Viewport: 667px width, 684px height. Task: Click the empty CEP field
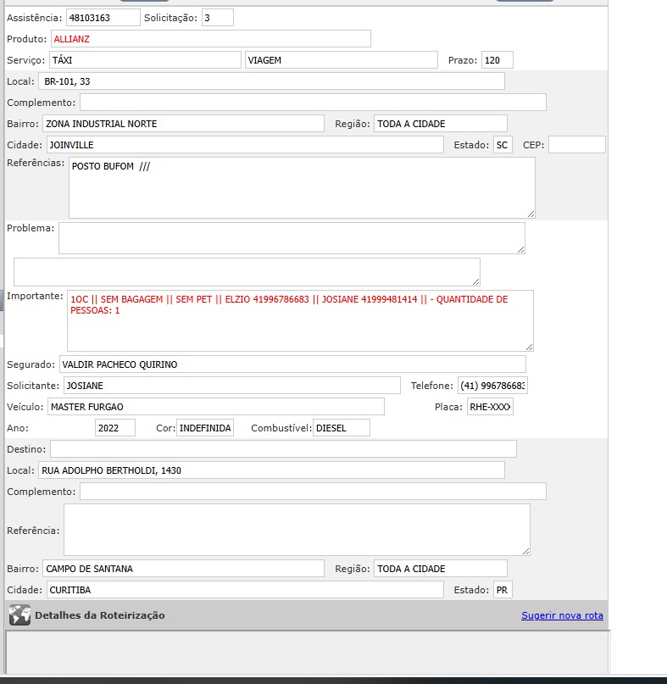pyautogui.click(x=576, y=145)
